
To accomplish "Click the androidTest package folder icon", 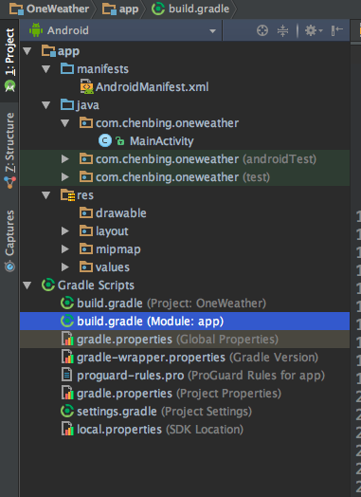I will tap(86, 158).
